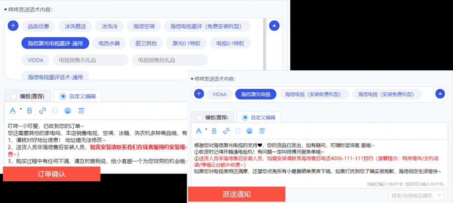Screen dimensions: 453x203
Task: Choose the 电视预售无礼品 tag
Action: click(91, 60)
